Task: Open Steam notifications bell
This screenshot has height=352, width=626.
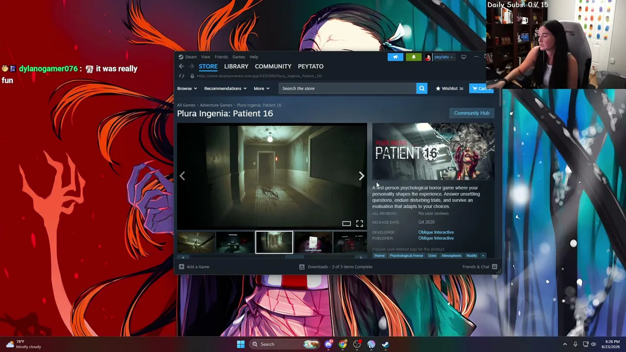Action: [x=413, y=57]
